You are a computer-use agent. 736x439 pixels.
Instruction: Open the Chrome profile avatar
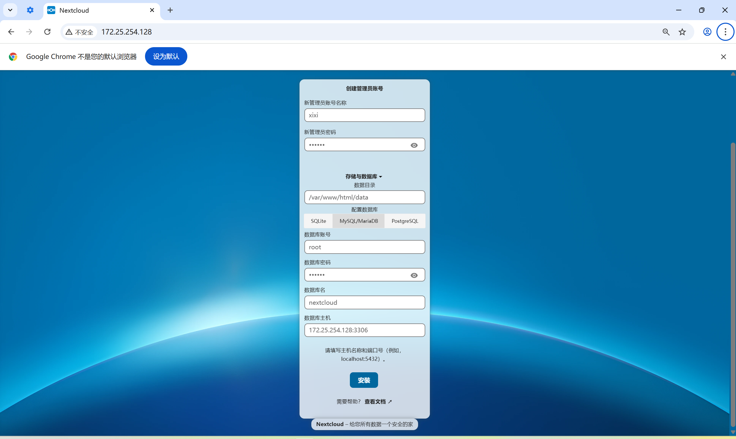coord(707,32)
